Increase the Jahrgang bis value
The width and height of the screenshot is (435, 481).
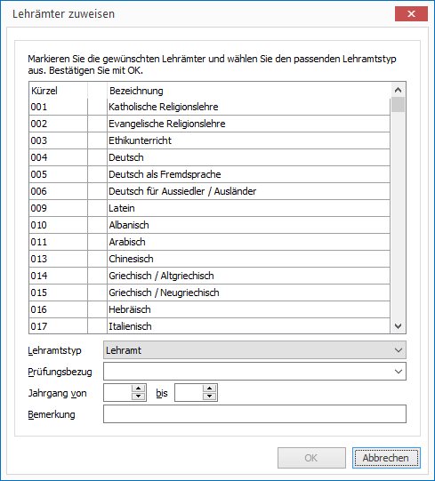coord(209,389)
